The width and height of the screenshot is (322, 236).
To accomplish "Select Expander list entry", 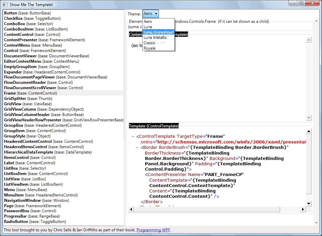I will [64, 72].
